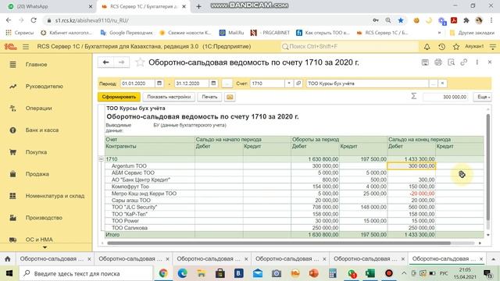Show hidden system tray icons
The image size is (500, 281).
pyautogui.click(x=404, y=273)
